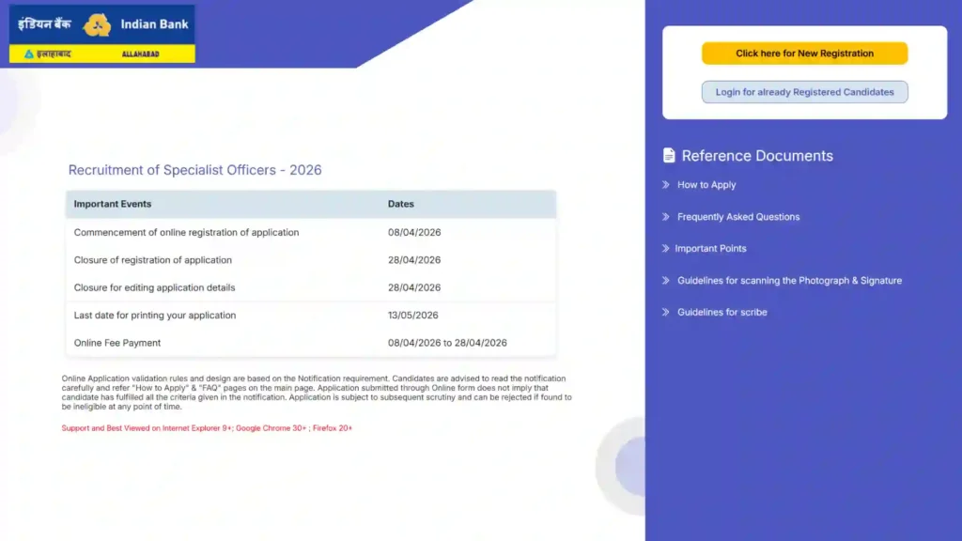
Task: Open Guidelines for scanning the Photograph & Signature
Action: [790, 280]
